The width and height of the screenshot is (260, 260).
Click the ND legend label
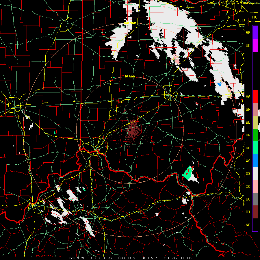248,225
